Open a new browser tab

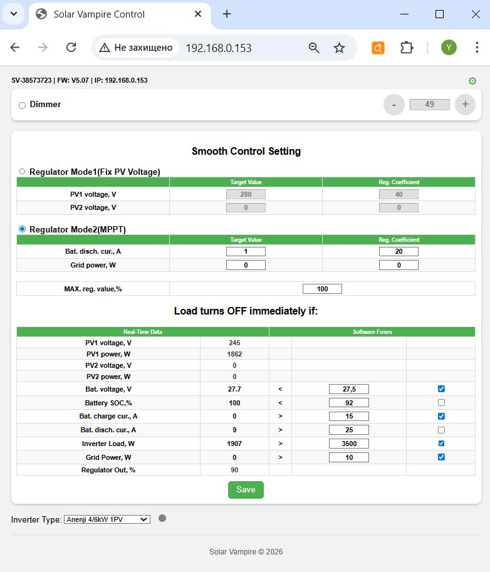point(227,14)
